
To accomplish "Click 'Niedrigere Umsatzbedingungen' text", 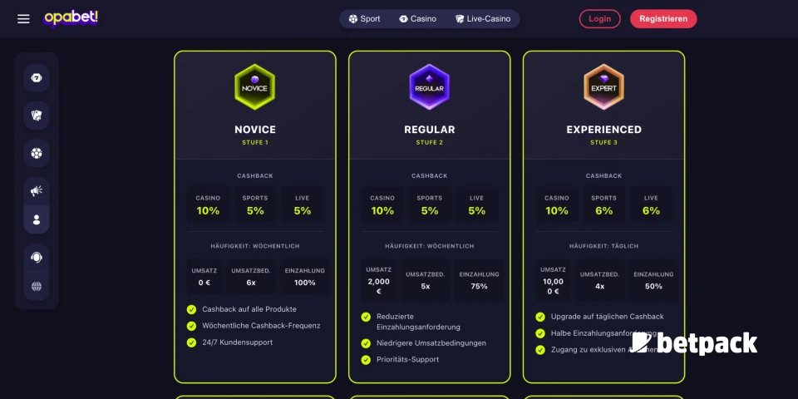I will coord(431,343).
